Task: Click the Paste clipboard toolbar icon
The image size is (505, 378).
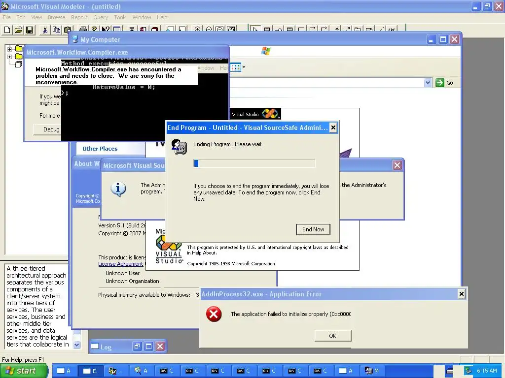Action: (67, 30)
